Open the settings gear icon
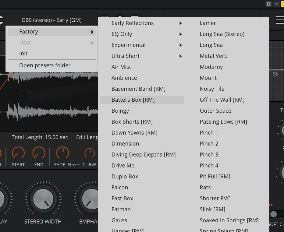The image size is (284, 232). tap(268, 4)
